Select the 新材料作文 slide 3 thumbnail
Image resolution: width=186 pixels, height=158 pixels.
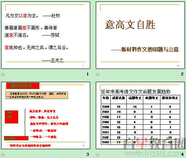click(x=46, y=115)
